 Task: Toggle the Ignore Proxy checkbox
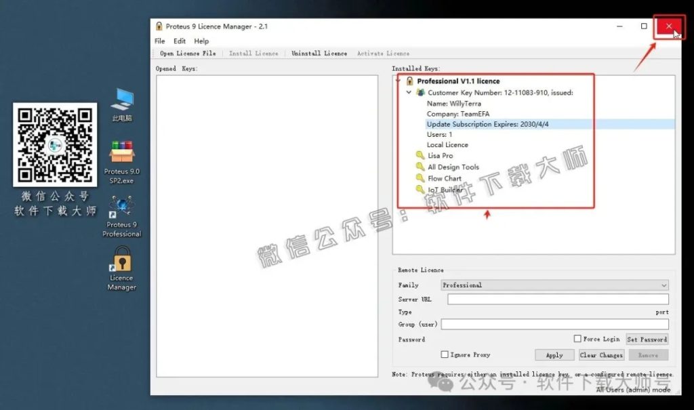click(x=445, y=354)
